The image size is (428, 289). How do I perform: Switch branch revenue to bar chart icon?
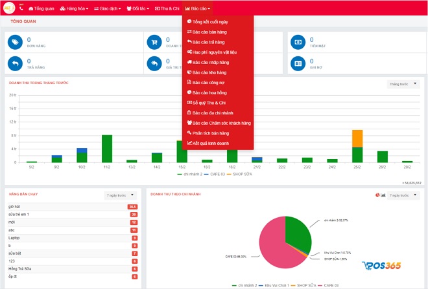[383, 195]
